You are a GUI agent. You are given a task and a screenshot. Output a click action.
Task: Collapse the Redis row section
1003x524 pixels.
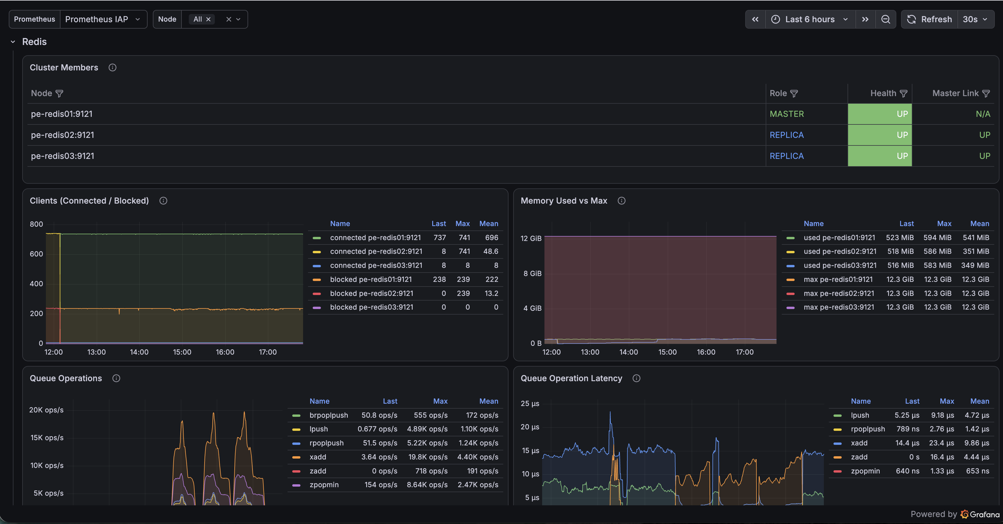point(13,42)
